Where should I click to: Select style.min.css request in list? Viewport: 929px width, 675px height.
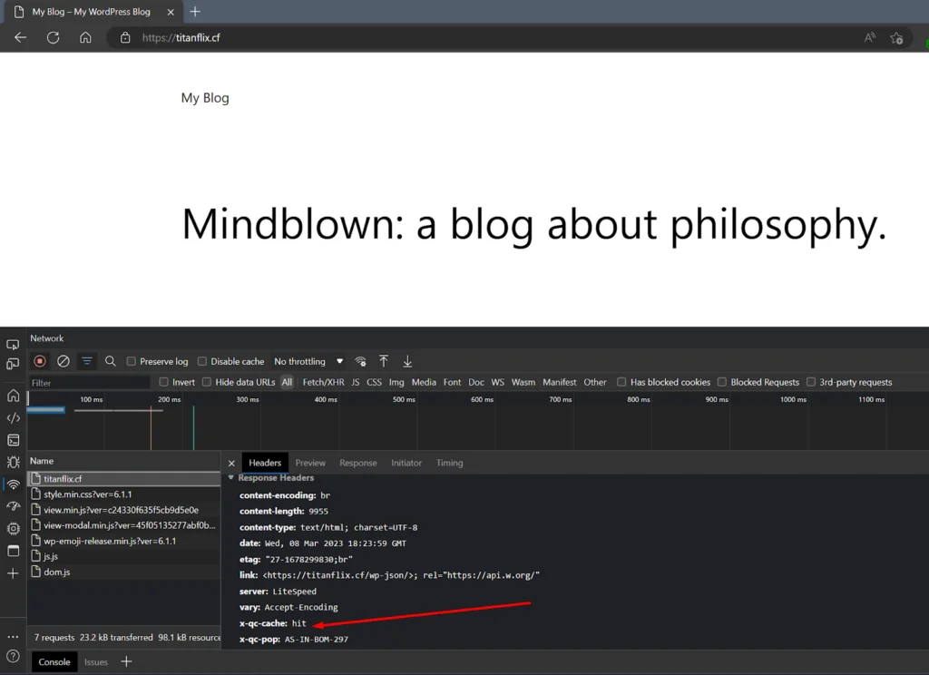pyautogui.click(x=87, y=494)
